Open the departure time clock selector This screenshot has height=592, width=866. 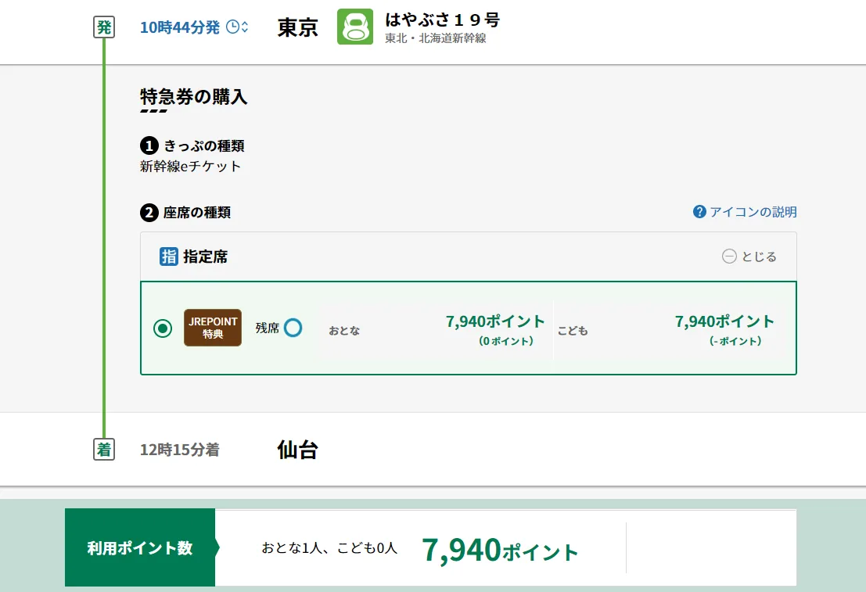(238, 27)
